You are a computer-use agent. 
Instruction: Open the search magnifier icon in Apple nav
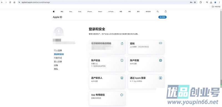pyautogui.click(x=158, y=11)
